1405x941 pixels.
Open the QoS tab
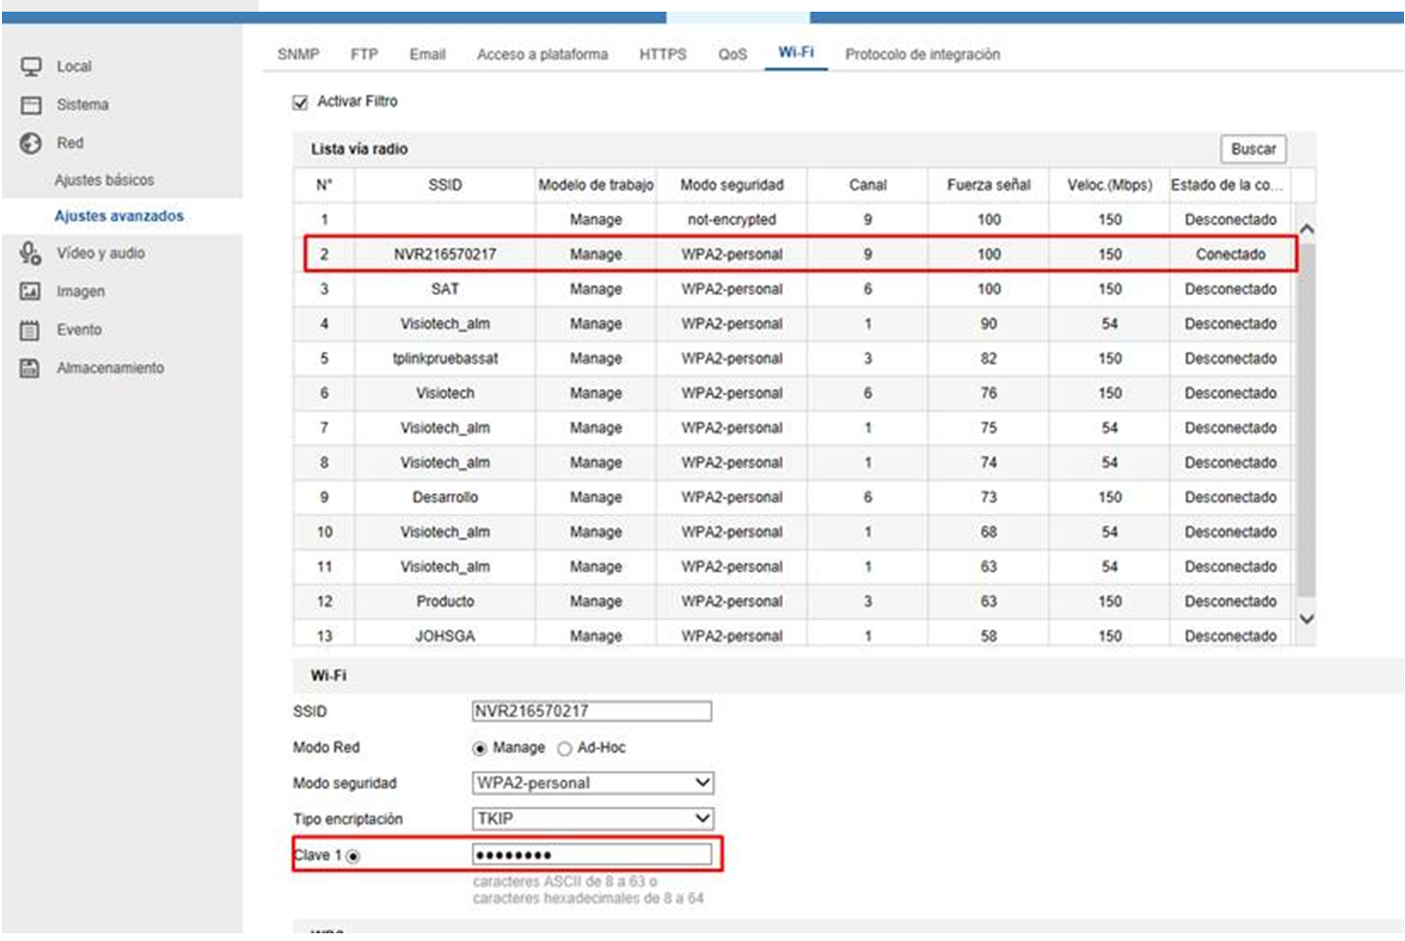click(x=733, y=54)
